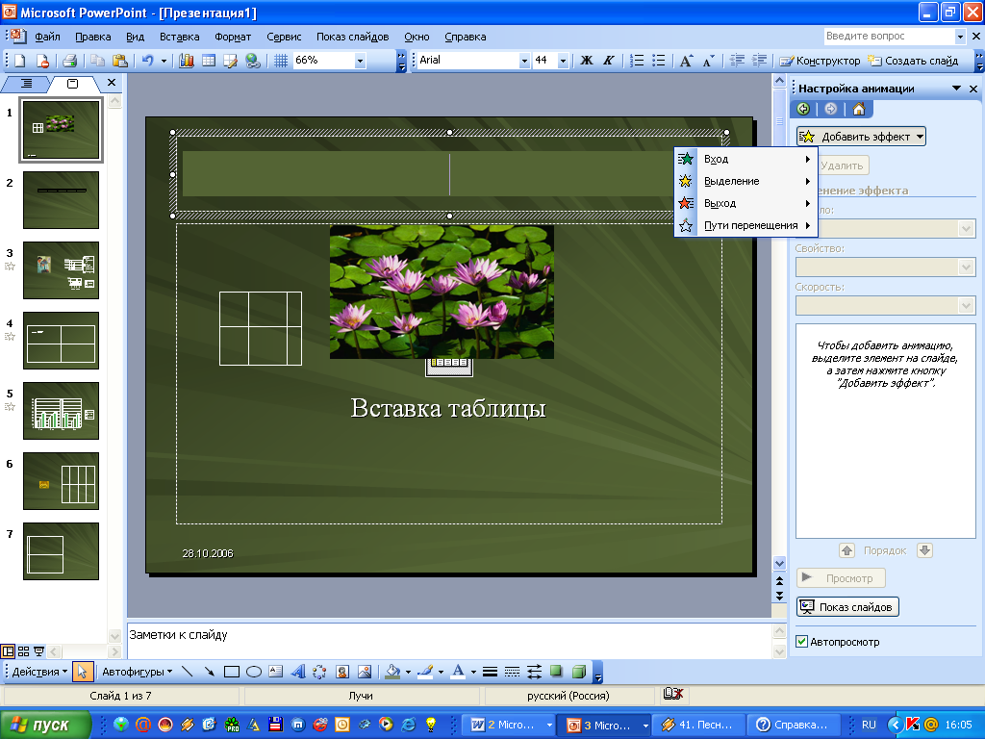Choose Выход effect submenu
The image size is (985, 739).
click(745, 203)
